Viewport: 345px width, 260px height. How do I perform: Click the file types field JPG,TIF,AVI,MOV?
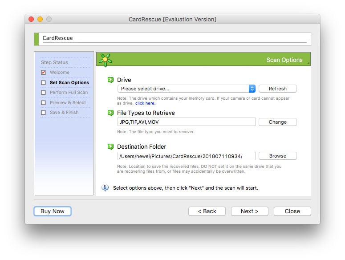pos(187,122)
